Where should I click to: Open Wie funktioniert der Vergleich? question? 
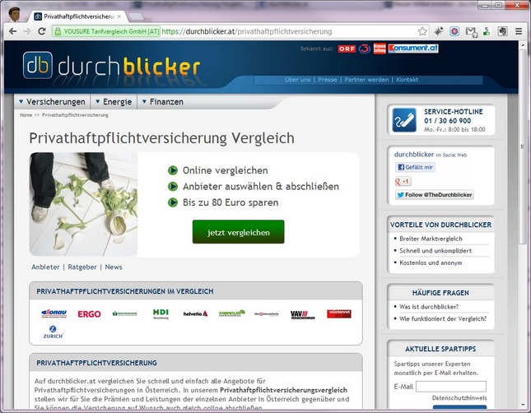(443, 318)
